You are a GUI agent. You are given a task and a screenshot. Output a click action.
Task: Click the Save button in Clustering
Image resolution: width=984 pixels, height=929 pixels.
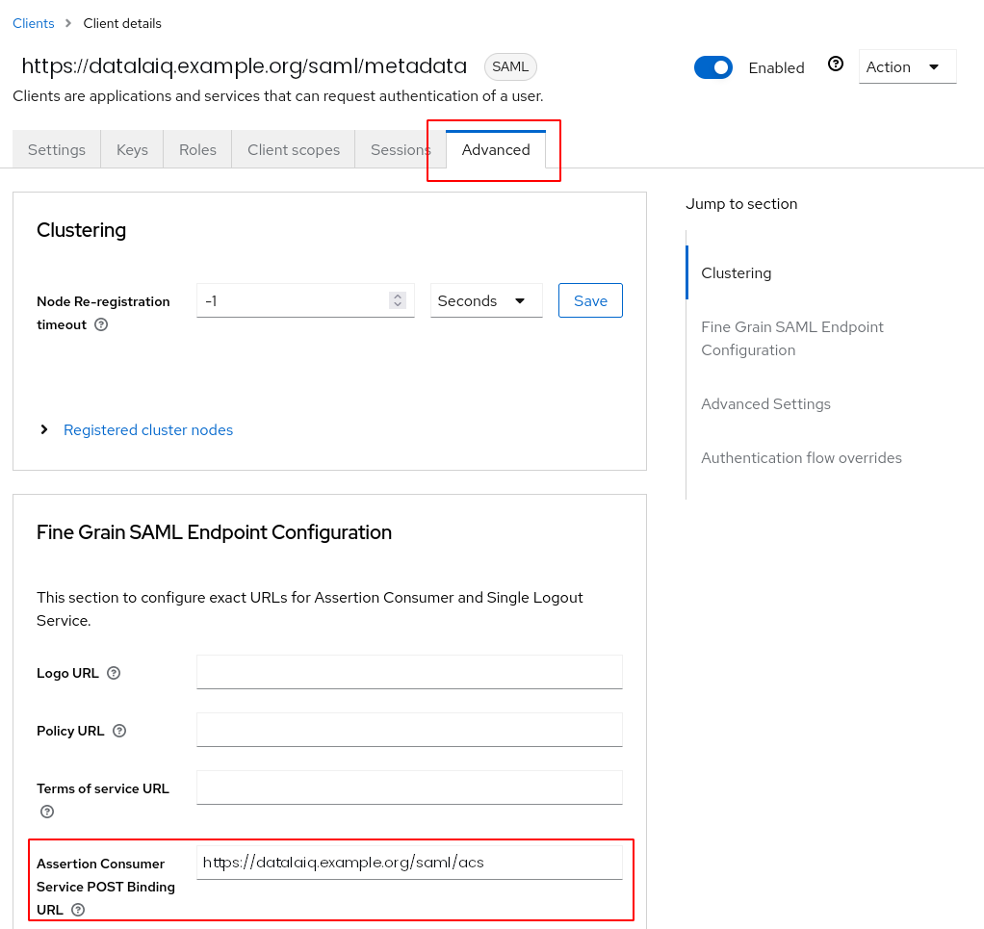[590, 300]
